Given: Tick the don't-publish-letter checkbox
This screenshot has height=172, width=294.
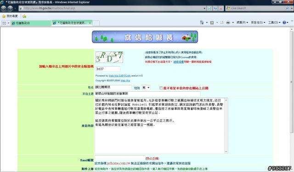Looking at the screenshot, I should click(161, 88).
